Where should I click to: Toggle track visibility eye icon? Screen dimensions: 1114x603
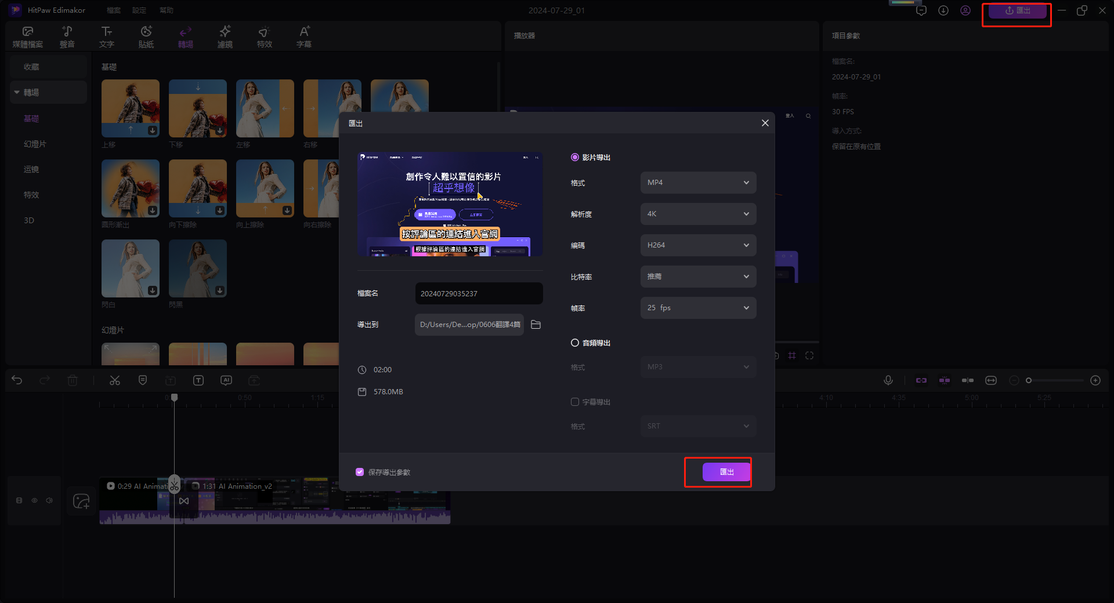pos(34,500)
